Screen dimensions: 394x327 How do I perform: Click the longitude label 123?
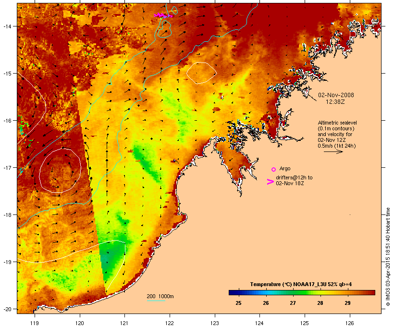point(215,323)
